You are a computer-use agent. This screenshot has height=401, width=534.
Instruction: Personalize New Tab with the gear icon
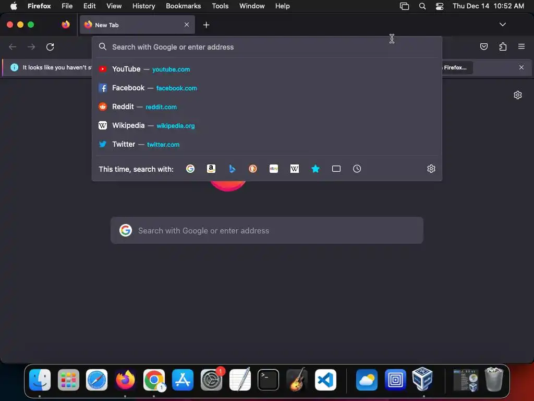518,95
